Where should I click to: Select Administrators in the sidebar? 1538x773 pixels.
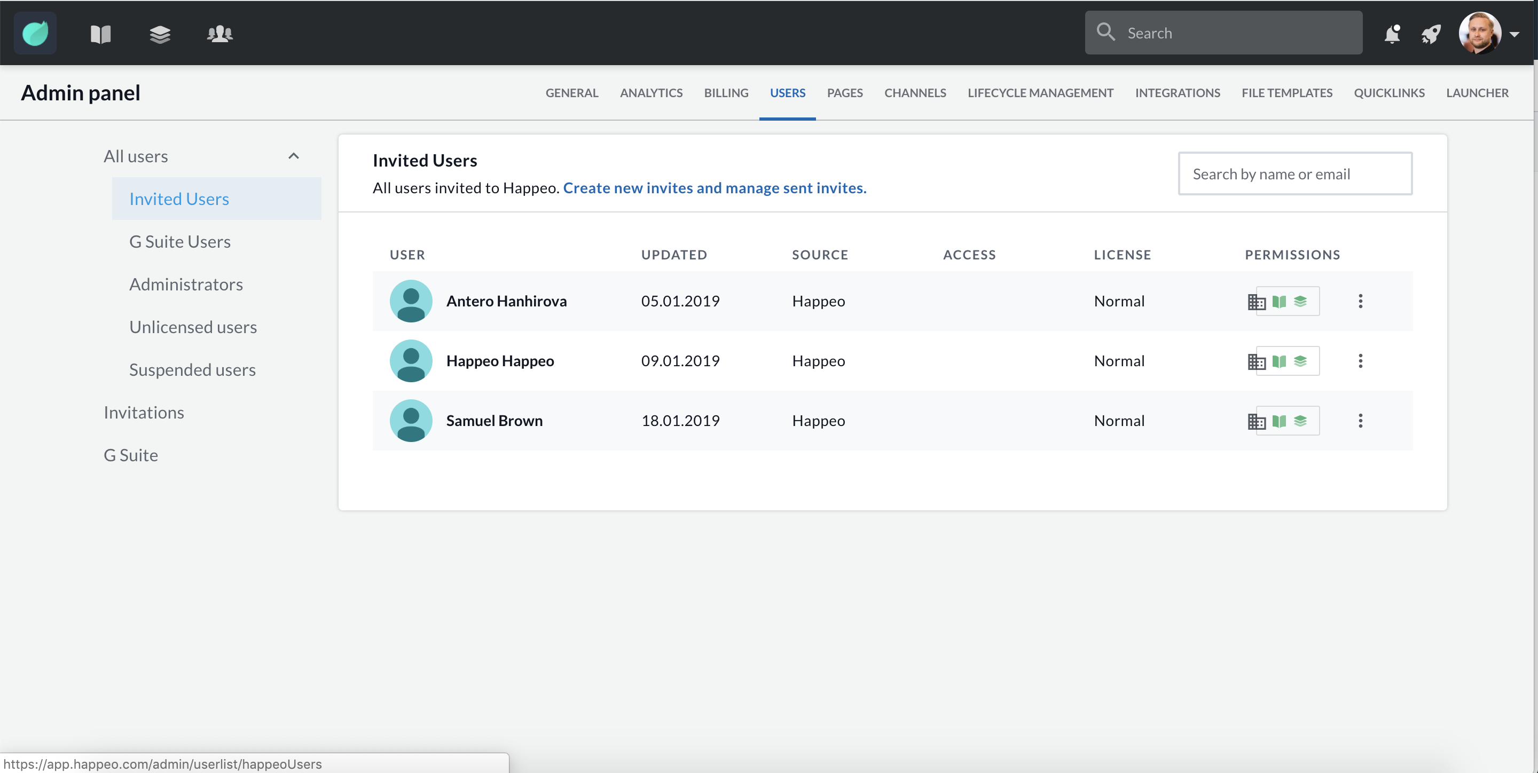186,284
